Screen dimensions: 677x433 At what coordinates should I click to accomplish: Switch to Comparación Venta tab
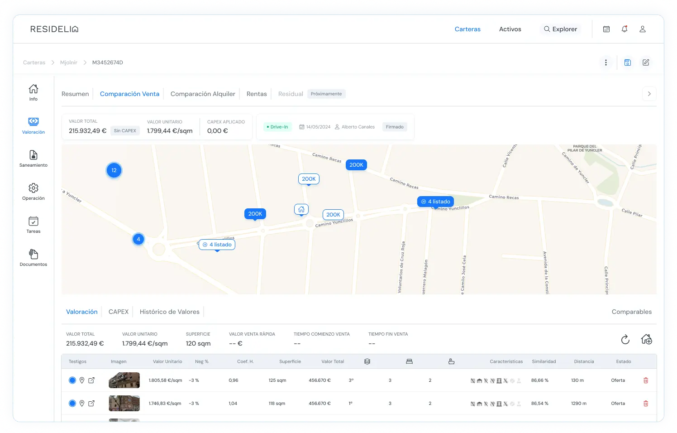click(x=129, y=94)
